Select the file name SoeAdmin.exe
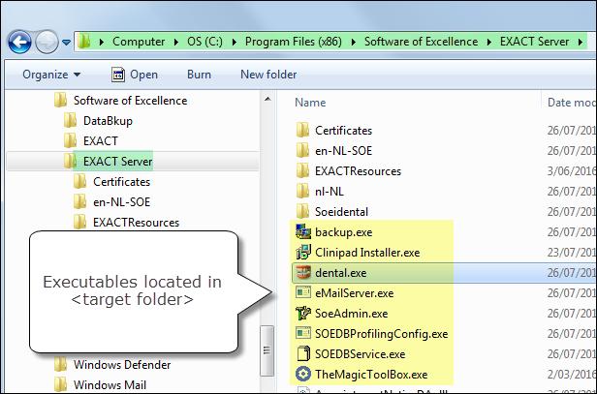This screenshot has width=597, height=394. pyautogui.click(x=352, y=314)
